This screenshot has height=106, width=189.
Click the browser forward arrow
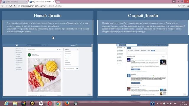(x=6, y=6)
